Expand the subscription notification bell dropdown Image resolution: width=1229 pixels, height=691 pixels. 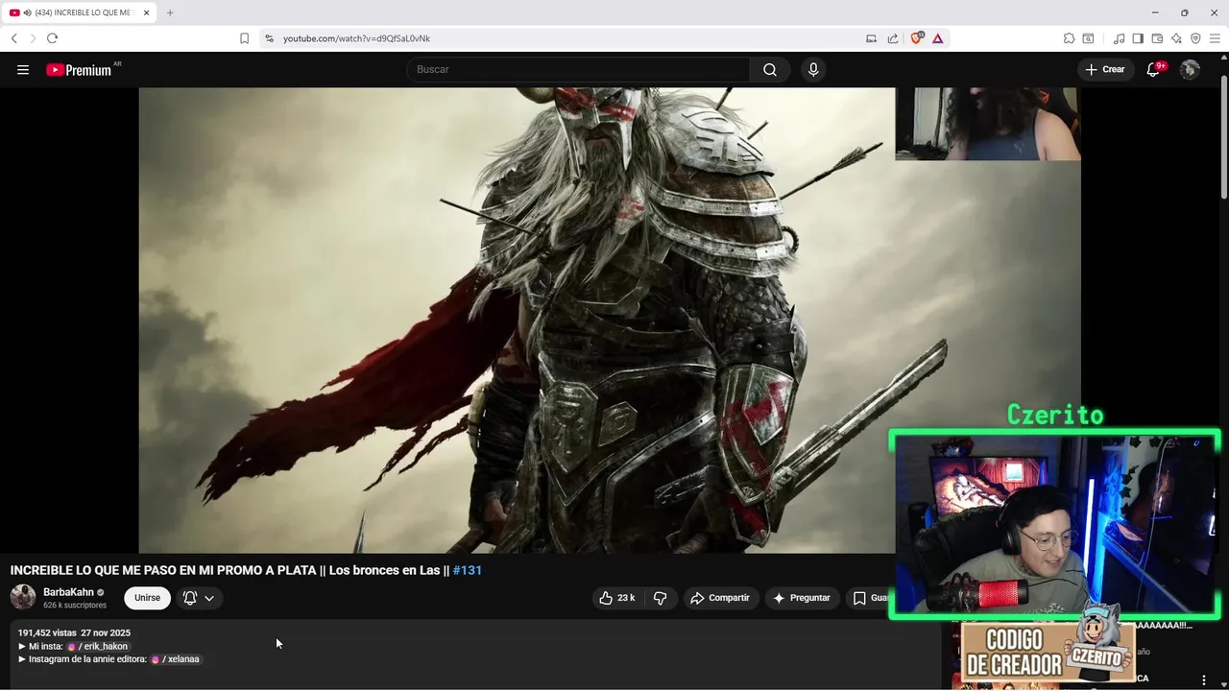pos(199,598)
